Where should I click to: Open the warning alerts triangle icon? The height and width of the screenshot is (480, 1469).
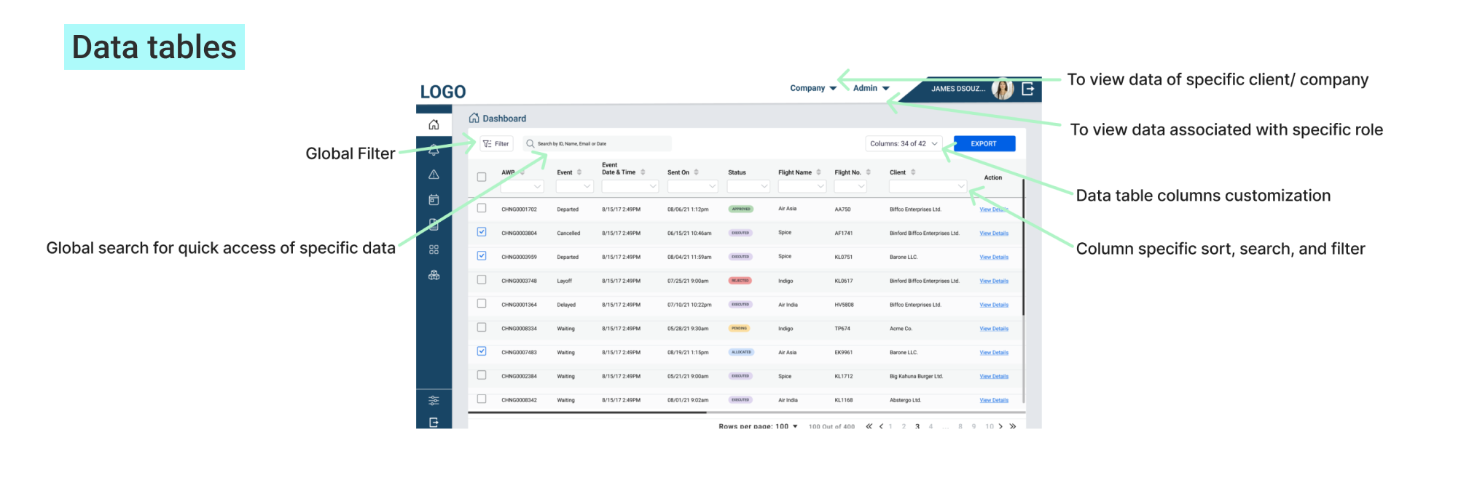click(x=434, y=175)
